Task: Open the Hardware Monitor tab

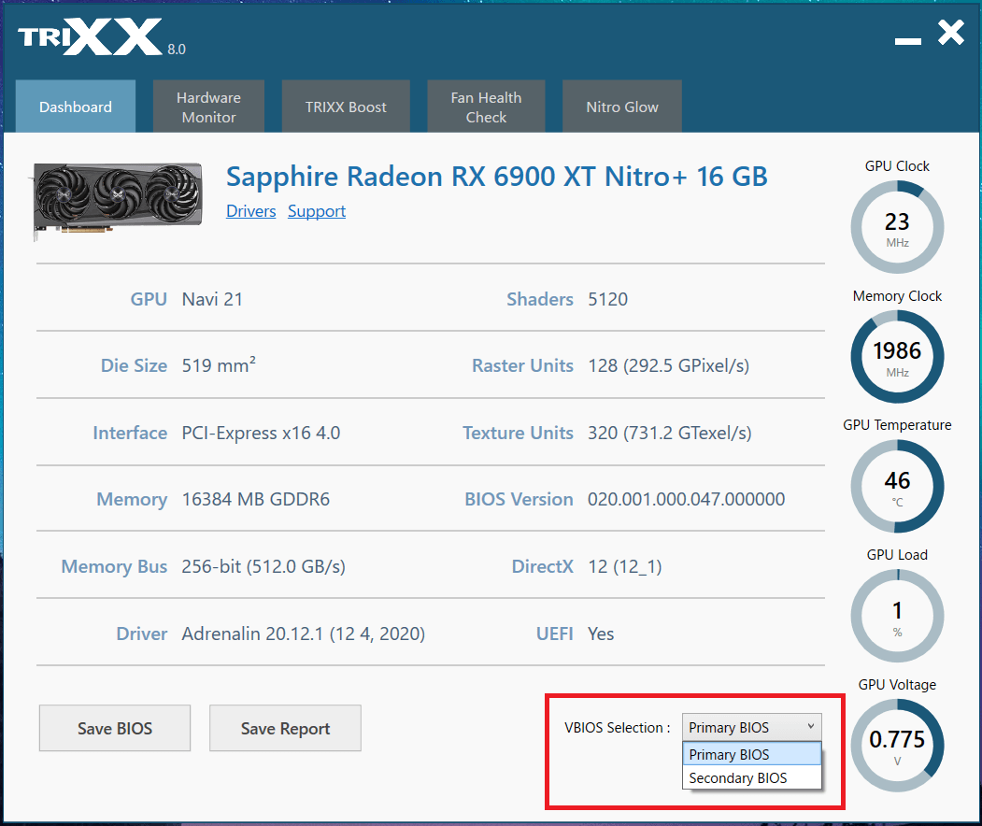Action: click(208, 107)
